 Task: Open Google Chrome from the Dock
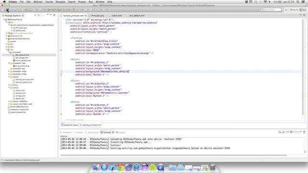120,167
